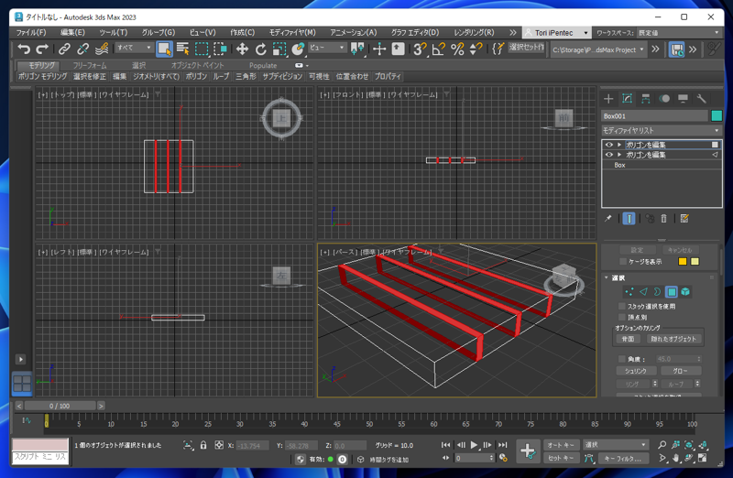The width and height of the screenshot is (733, 478).
Task: Click the Undo arrow icon
Action: click(x=24, y=49)
